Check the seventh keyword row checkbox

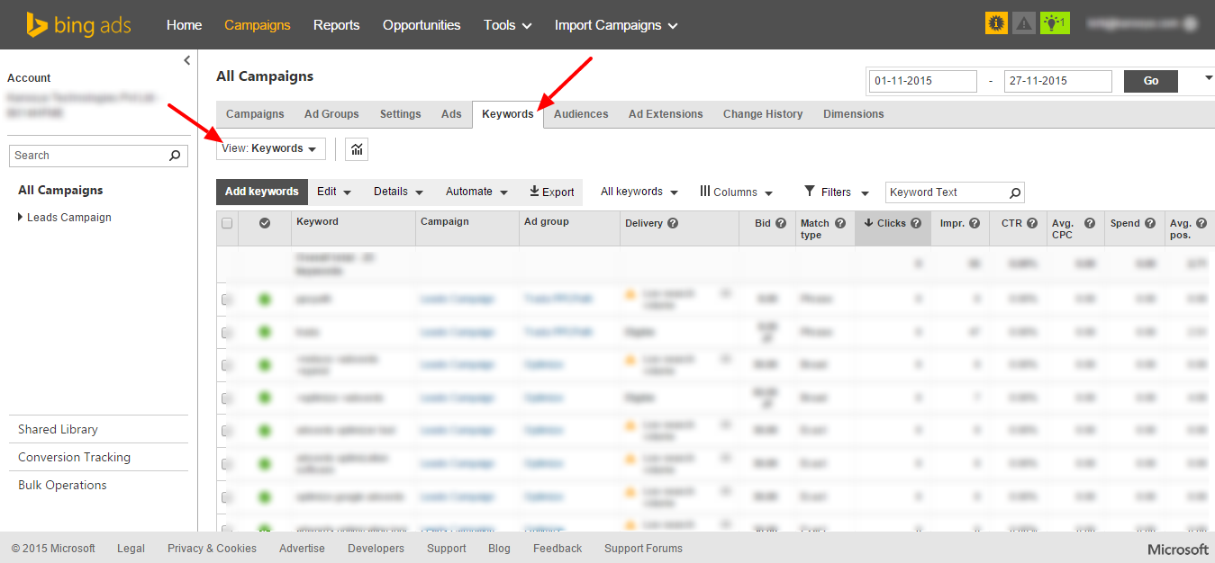227,496
